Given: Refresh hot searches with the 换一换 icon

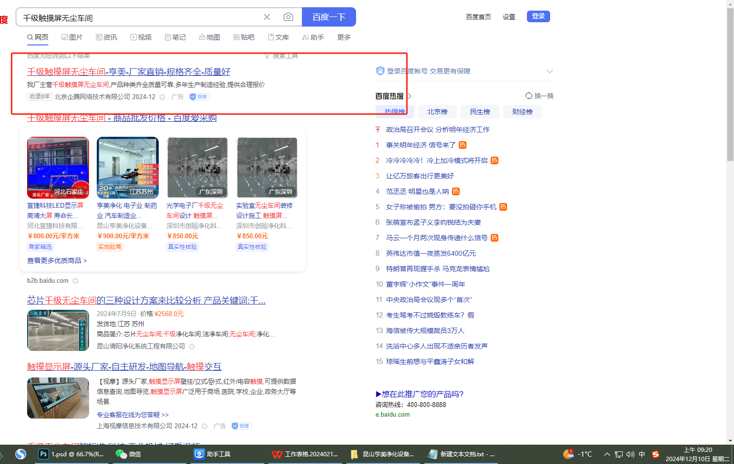Looking at the screenshot, I should tap(529, 96).
